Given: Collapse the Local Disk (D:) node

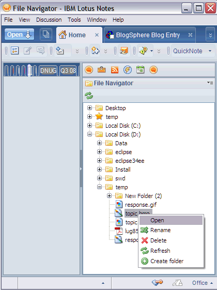Looking at the screenshot, I should pyautogui.click(x=90, y=134).
